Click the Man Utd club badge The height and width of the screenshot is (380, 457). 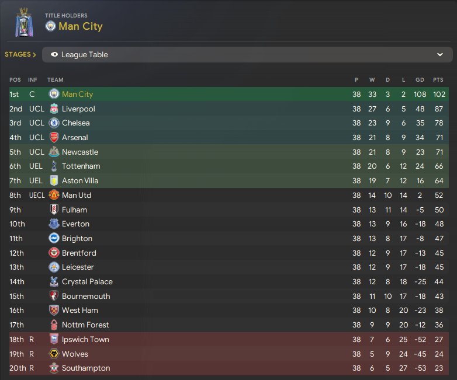click(x=54, y=195)
